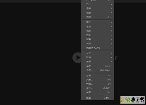Expand the 字幕 (Subtitles) submenu

click(x=98, y=26)
